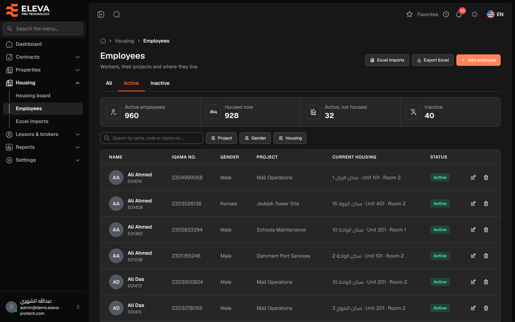
Task: Collapse the Housing menu
Action: [x=43, y=83]
